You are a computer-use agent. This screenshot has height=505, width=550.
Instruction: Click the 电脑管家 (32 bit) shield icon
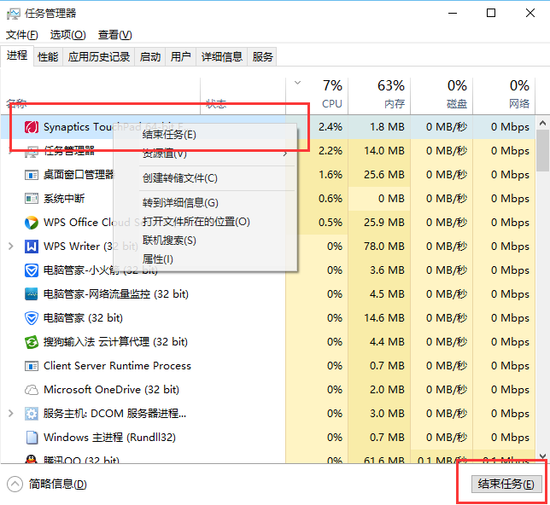point(32,318)
